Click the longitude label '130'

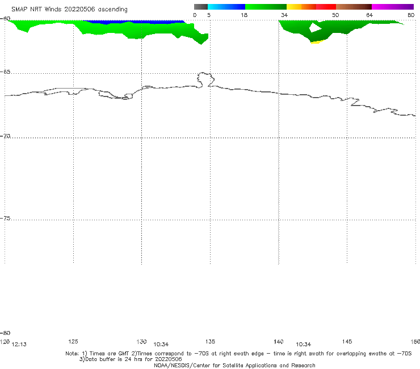pyautogui.click(x=141, y=341)
